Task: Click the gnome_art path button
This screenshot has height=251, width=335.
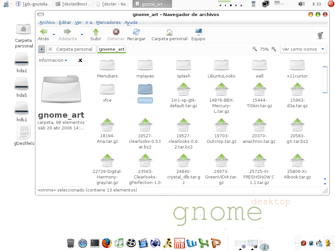Action: (112, 49)
